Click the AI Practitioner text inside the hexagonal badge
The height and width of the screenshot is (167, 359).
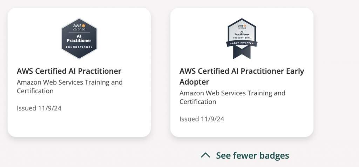click(x=79, y=38)
